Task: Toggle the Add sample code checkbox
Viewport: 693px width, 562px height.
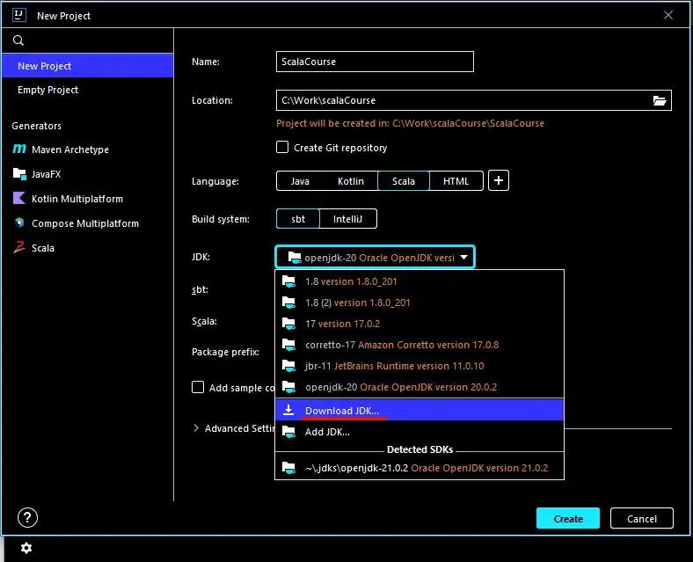Action: coord(198,388)
